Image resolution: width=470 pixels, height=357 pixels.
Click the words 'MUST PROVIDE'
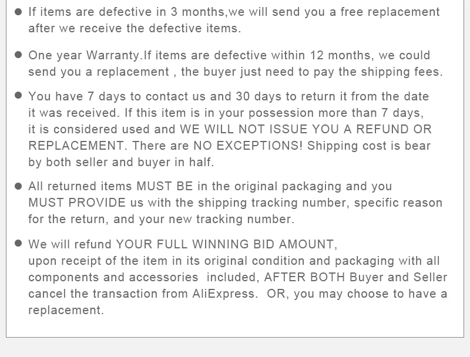click(77, 203)
